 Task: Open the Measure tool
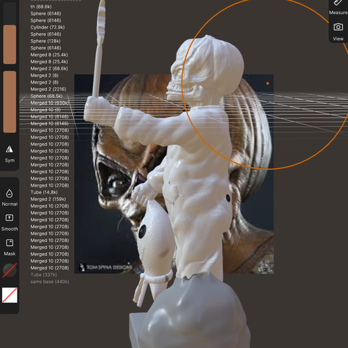(x=338, y=7)
